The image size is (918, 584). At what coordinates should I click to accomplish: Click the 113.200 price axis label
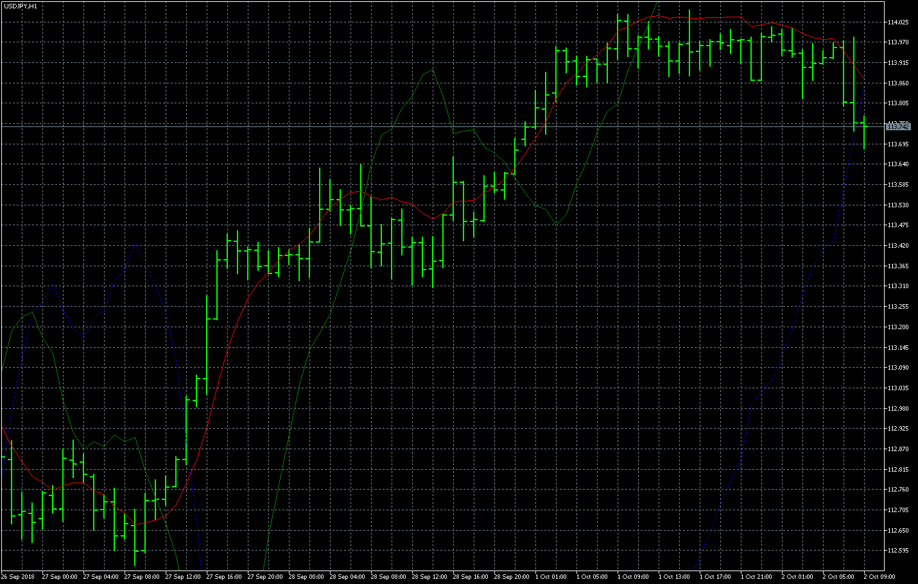(898, 327)
